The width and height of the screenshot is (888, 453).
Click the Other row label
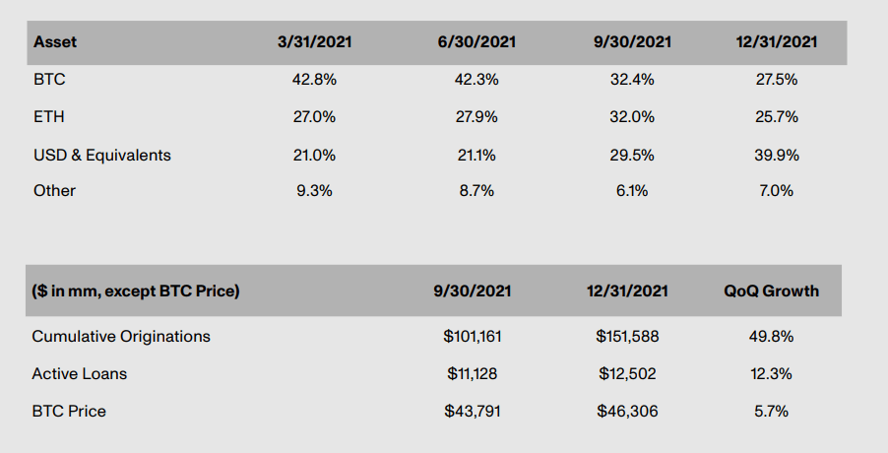pyautogui.click(x=54, y=191)
